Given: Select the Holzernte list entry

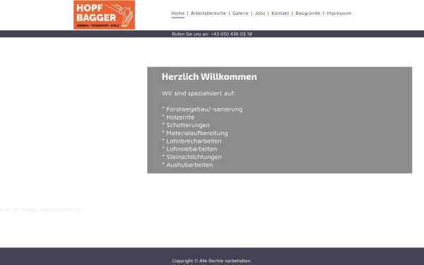Looking at the screenshot, I should click(180, 117).
